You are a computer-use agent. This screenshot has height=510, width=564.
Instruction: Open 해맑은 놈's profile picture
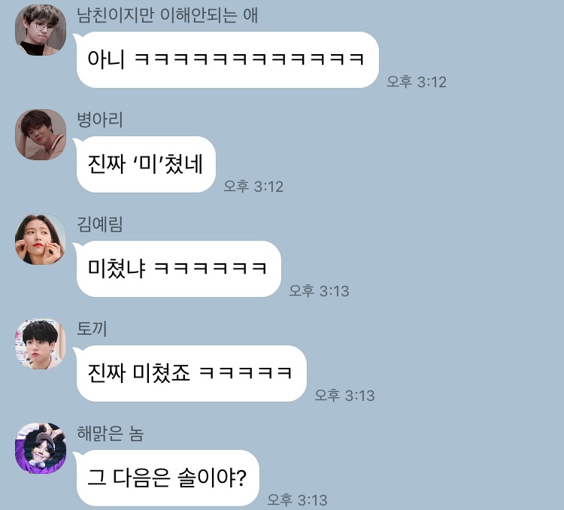point(41,448)
